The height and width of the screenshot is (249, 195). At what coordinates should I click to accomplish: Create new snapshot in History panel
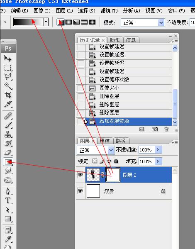pos(155,129)
